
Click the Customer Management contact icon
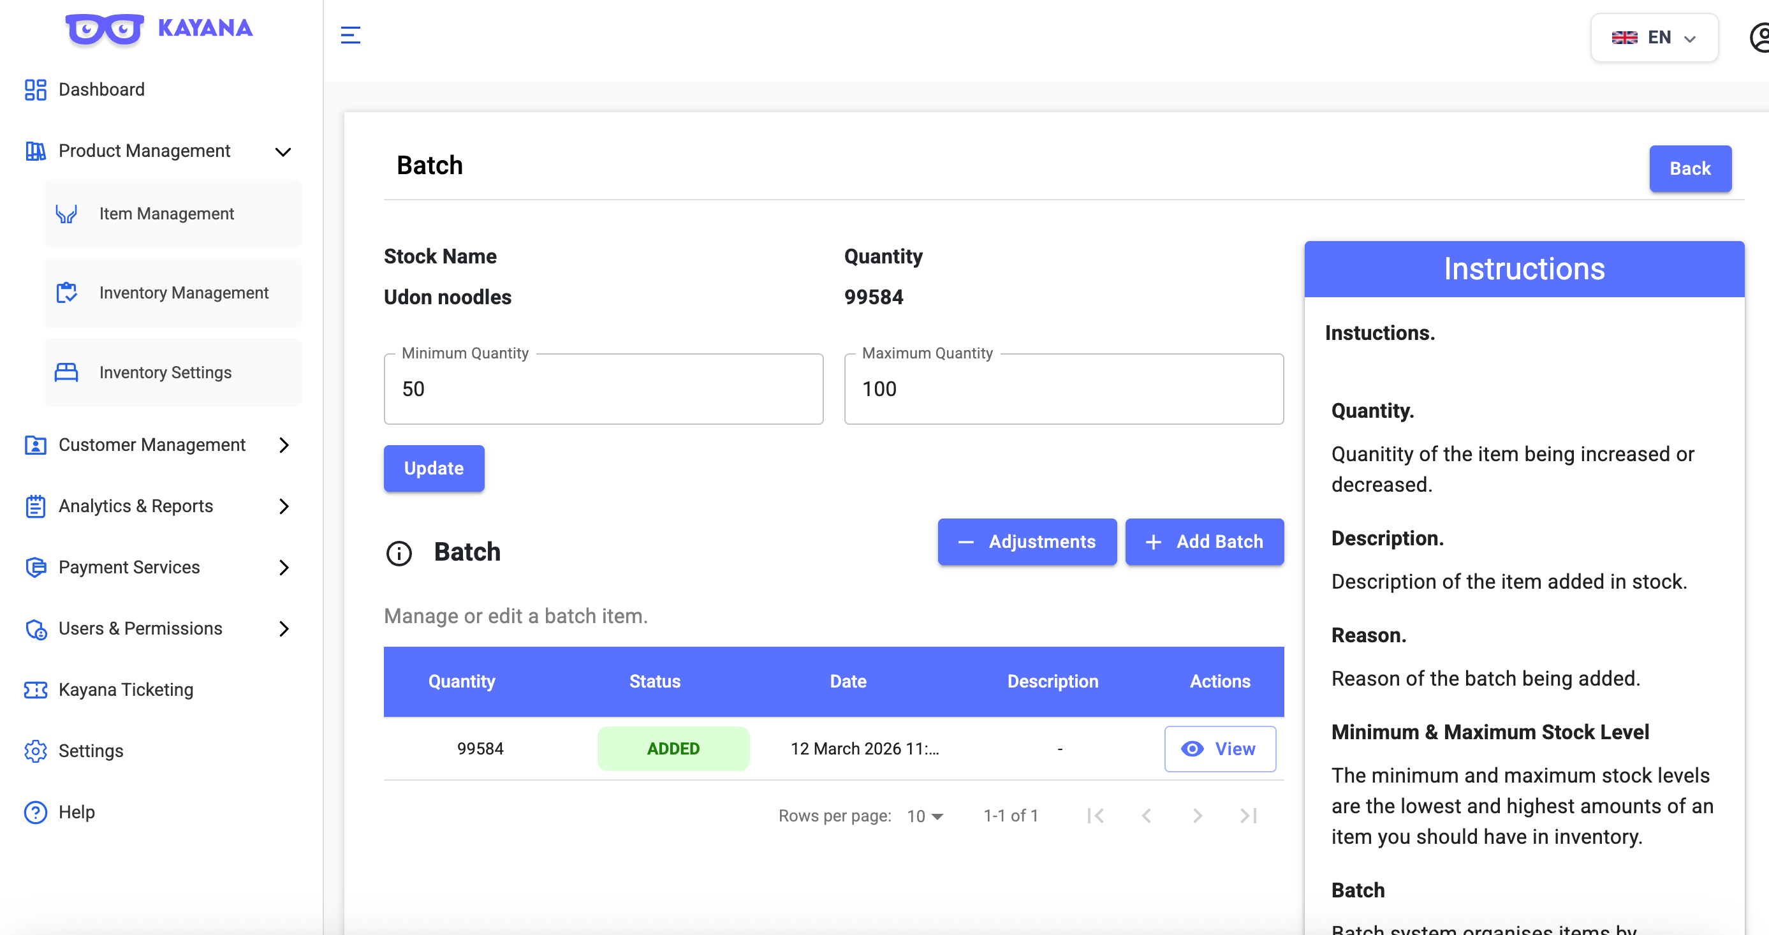coord(36,445)
